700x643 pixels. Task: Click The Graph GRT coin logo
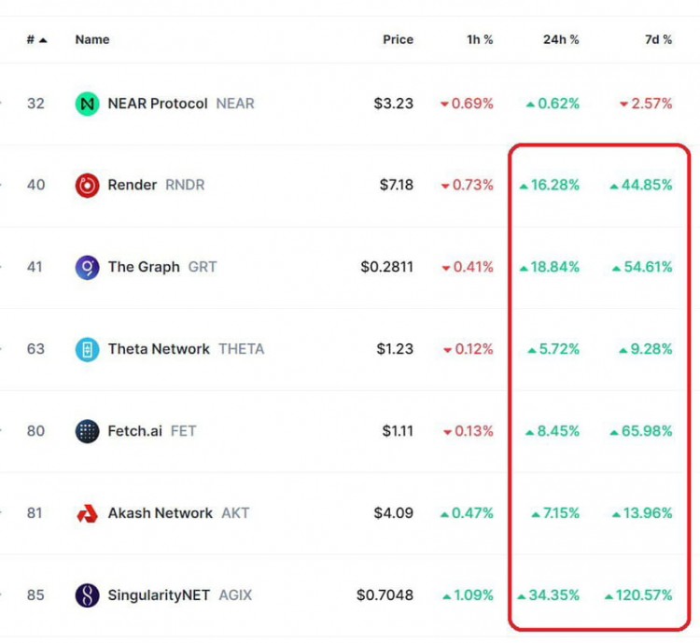[87, 267]
